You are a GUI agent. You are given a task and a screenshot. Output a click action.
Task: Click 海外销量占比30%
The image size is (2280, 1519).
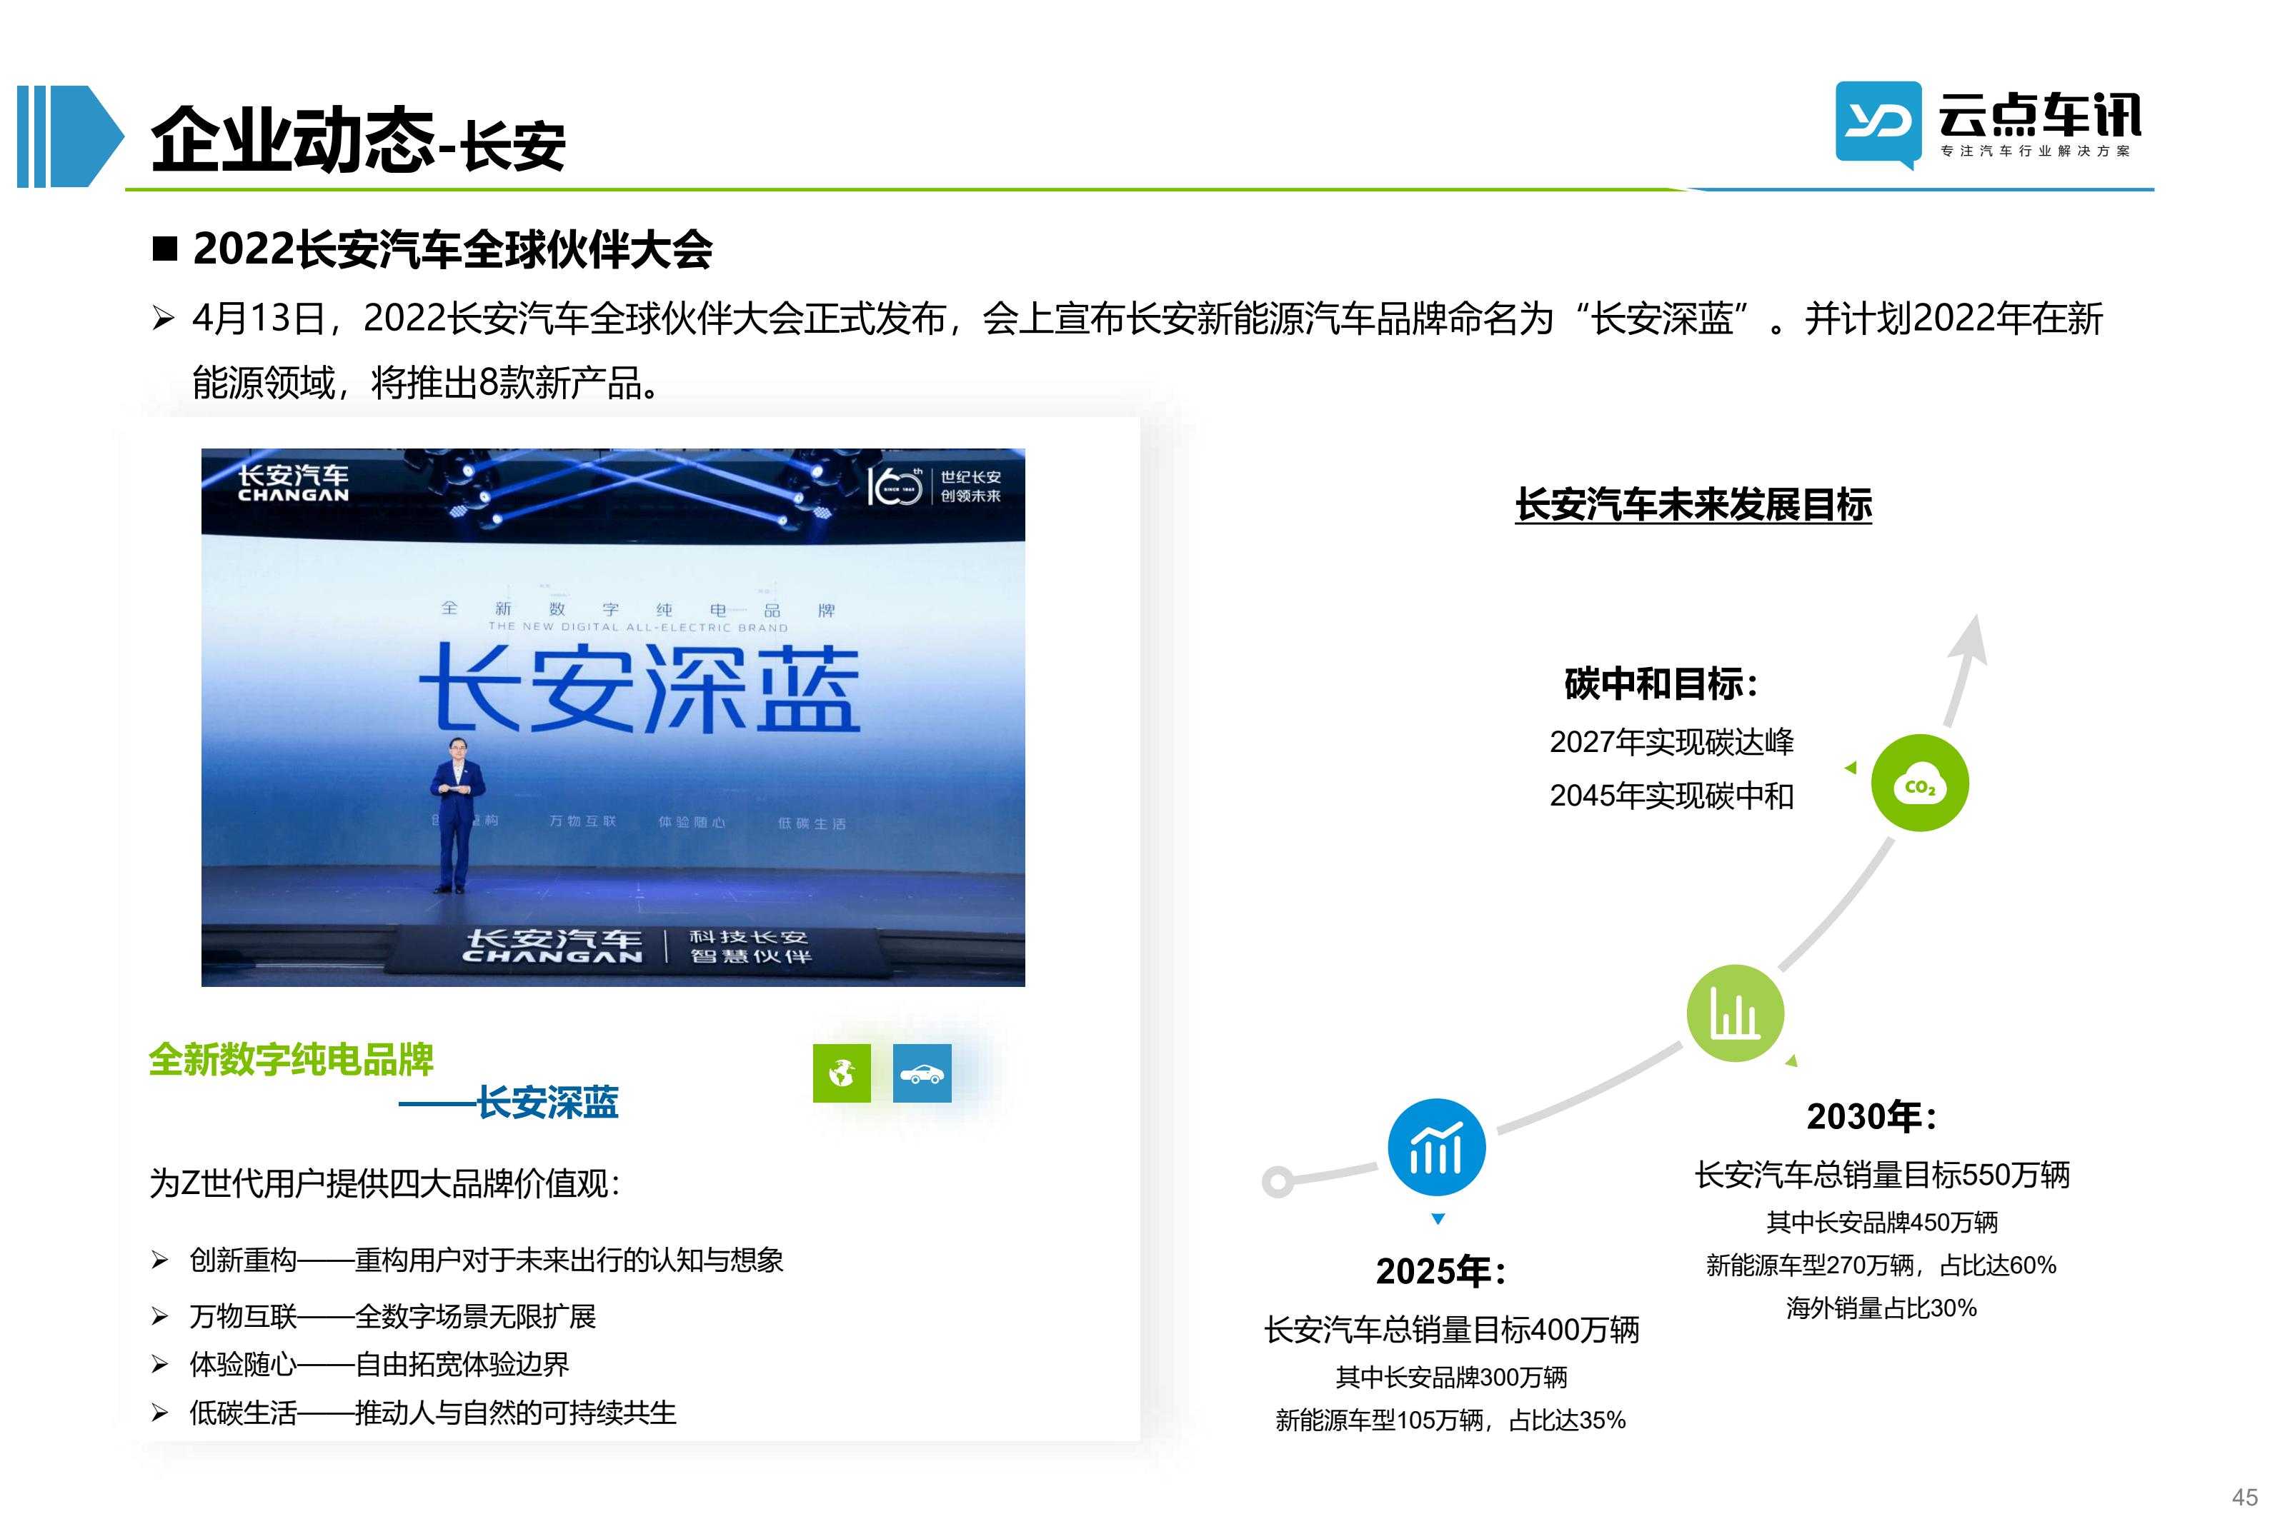(x=1881, y=1308)
